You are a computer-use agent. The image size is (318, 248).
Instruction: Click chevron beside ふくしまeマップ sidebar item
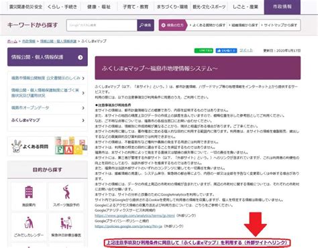(x=83, y=121)
